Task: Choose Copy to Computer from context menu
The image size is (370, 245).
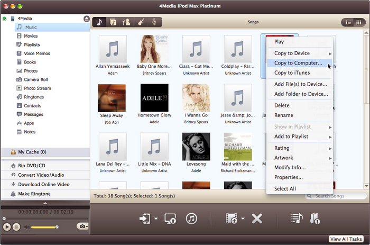Action: pos(298,63)
